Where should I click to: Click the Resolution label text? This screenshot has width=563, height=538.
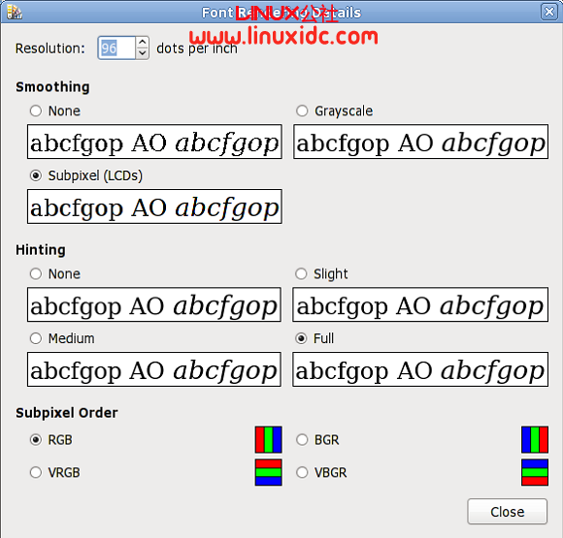pyautogui.click(x=50, y=48)
